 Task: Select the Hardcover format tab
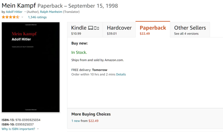pyautogui.click(x=119, y=30)
